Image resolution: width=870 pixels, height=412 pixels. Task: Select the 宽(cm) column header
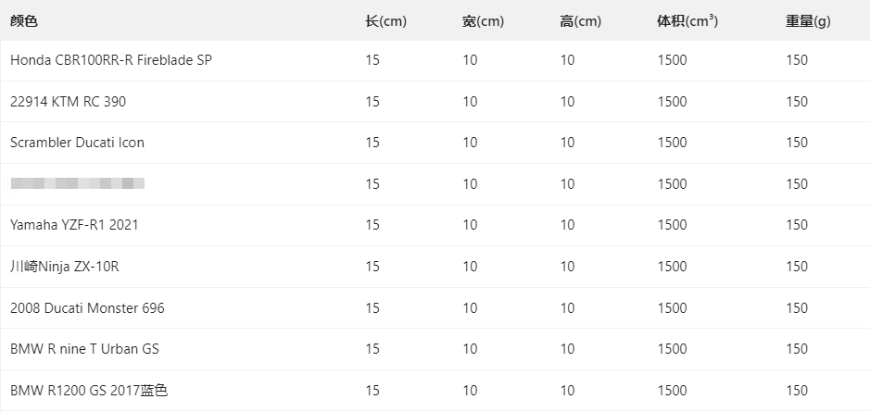point(483,20)
